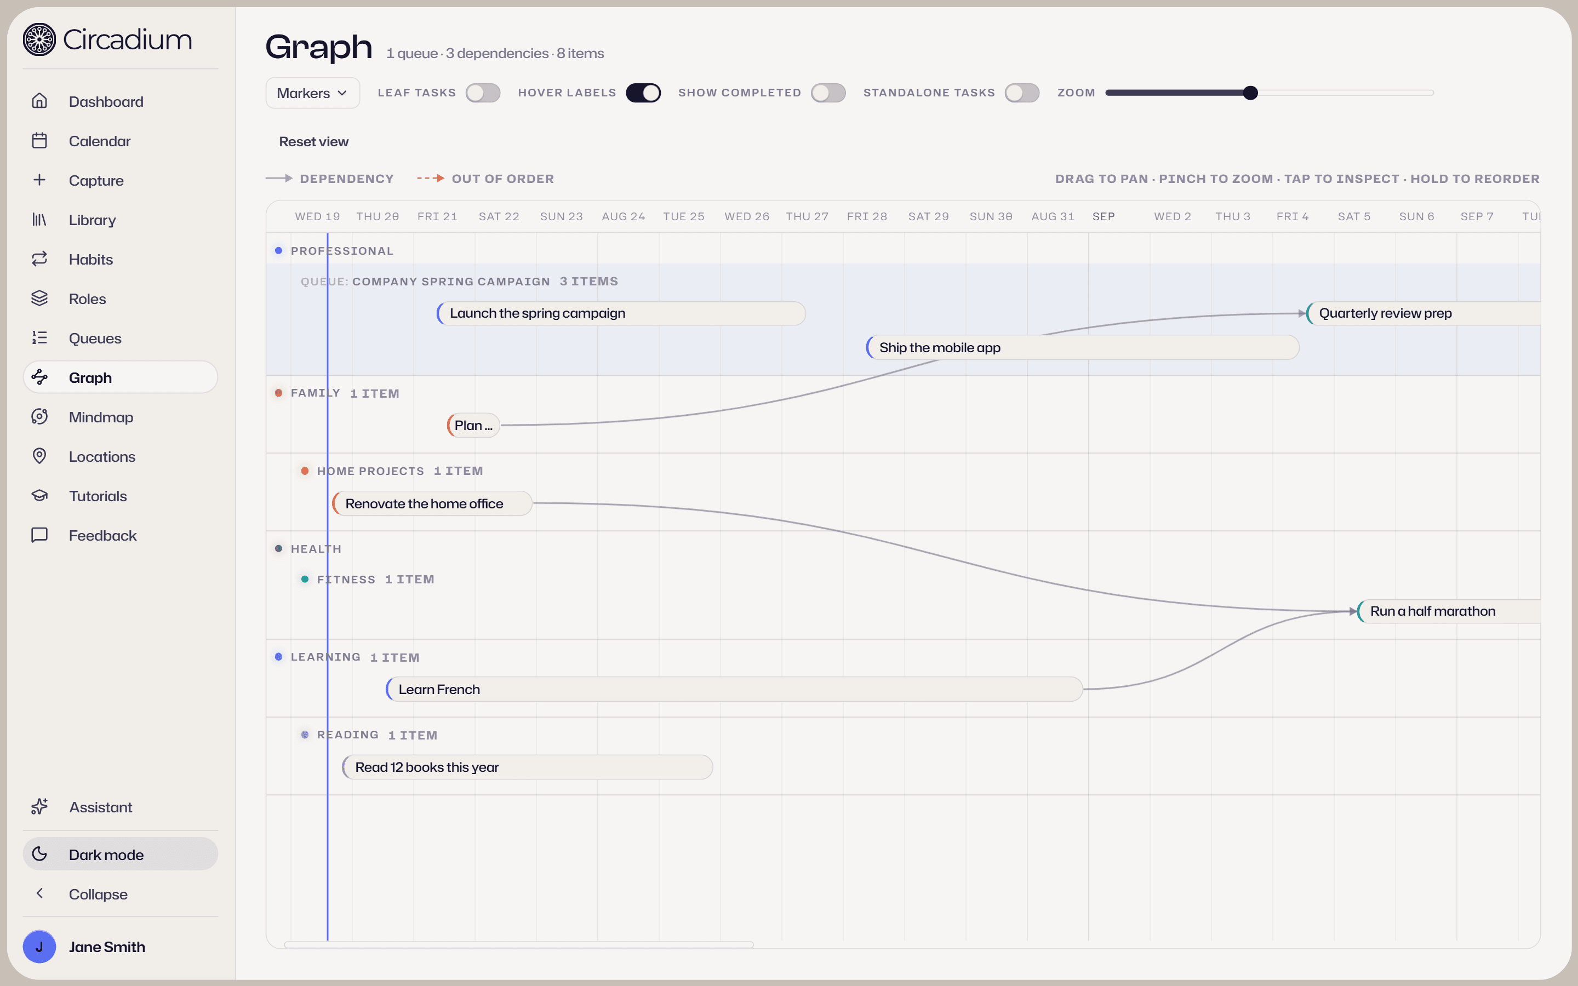Select the Quarterly review prep task

coord(1423,313)
